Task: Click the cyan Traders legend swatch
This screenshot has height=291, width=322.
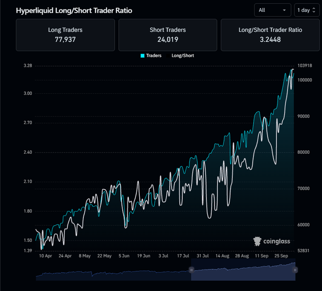Action: coord(143,56)
